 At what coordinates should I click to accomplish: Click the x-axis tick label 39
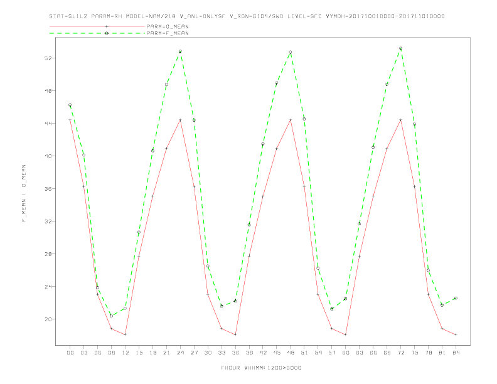tap(249, 353)
